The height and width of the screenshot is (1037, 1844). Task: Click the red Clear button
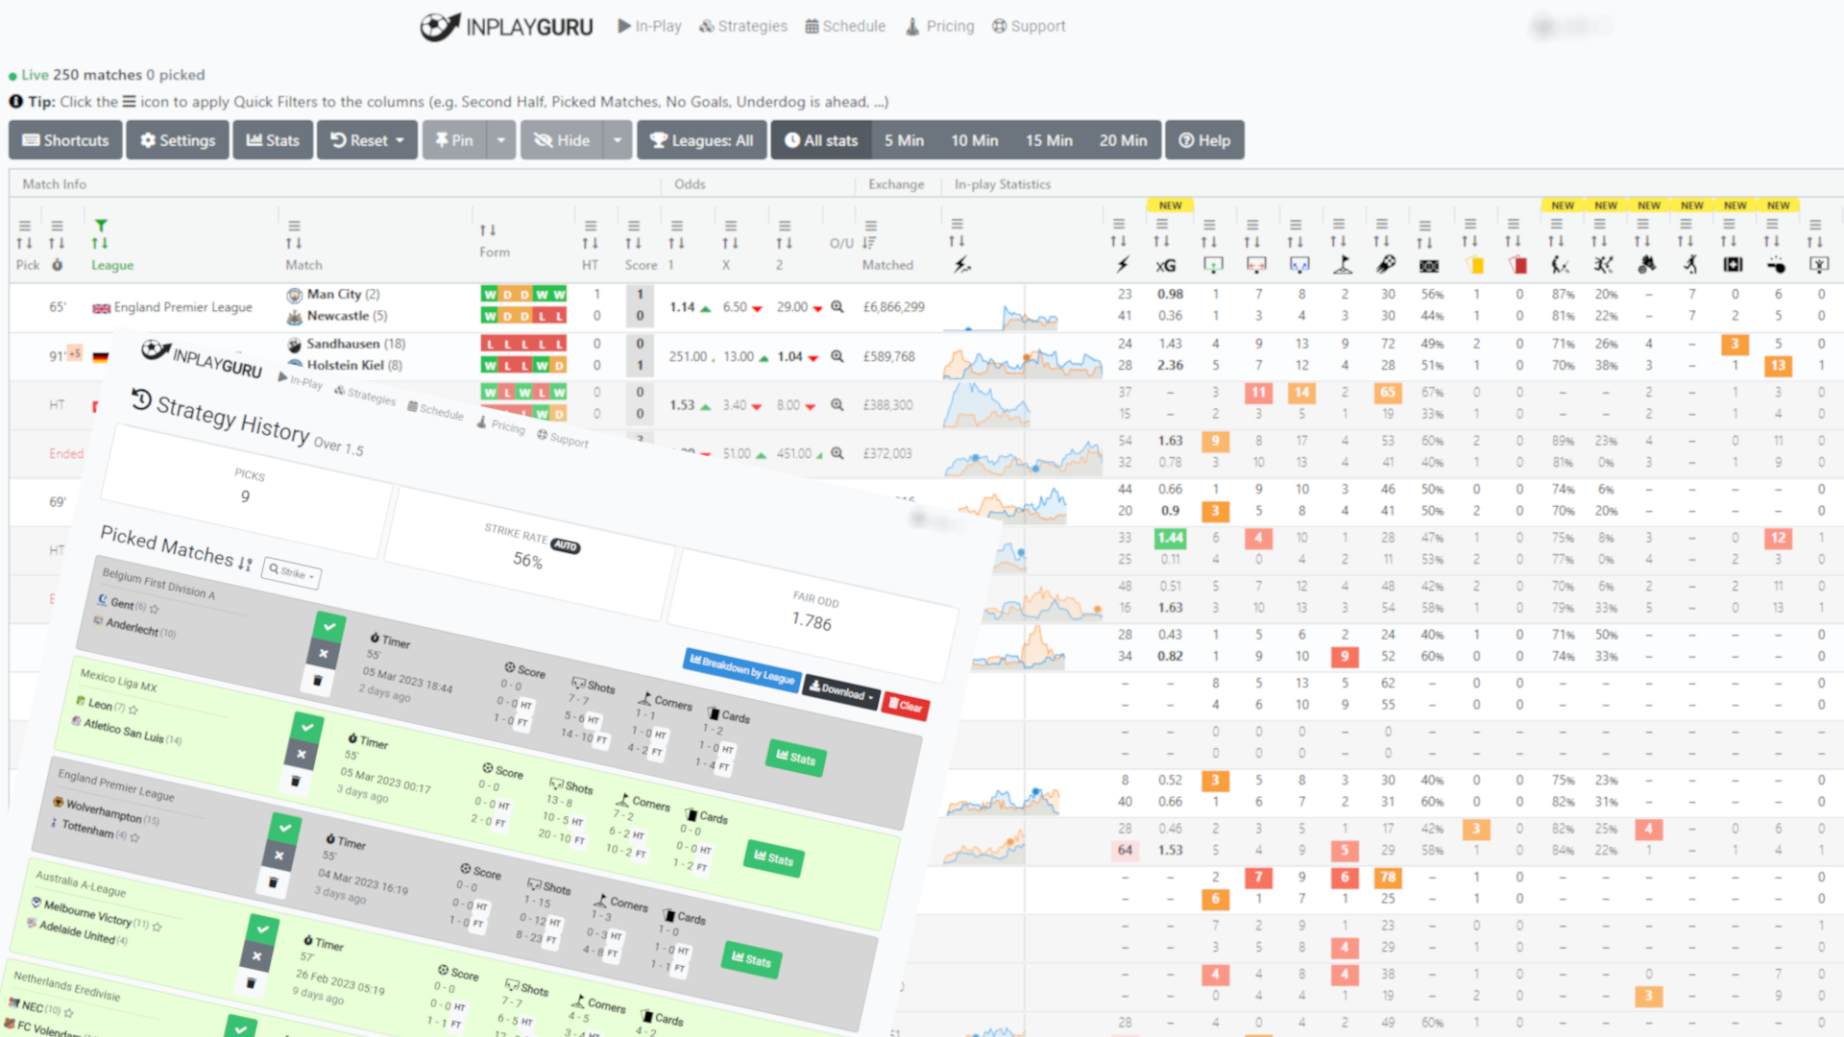pyautogui.click(x=905, y=706)
